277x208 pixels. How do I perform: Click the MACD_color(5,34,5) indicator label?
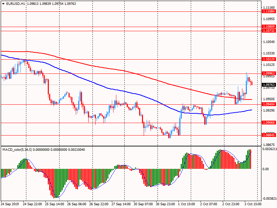point(17,150)
